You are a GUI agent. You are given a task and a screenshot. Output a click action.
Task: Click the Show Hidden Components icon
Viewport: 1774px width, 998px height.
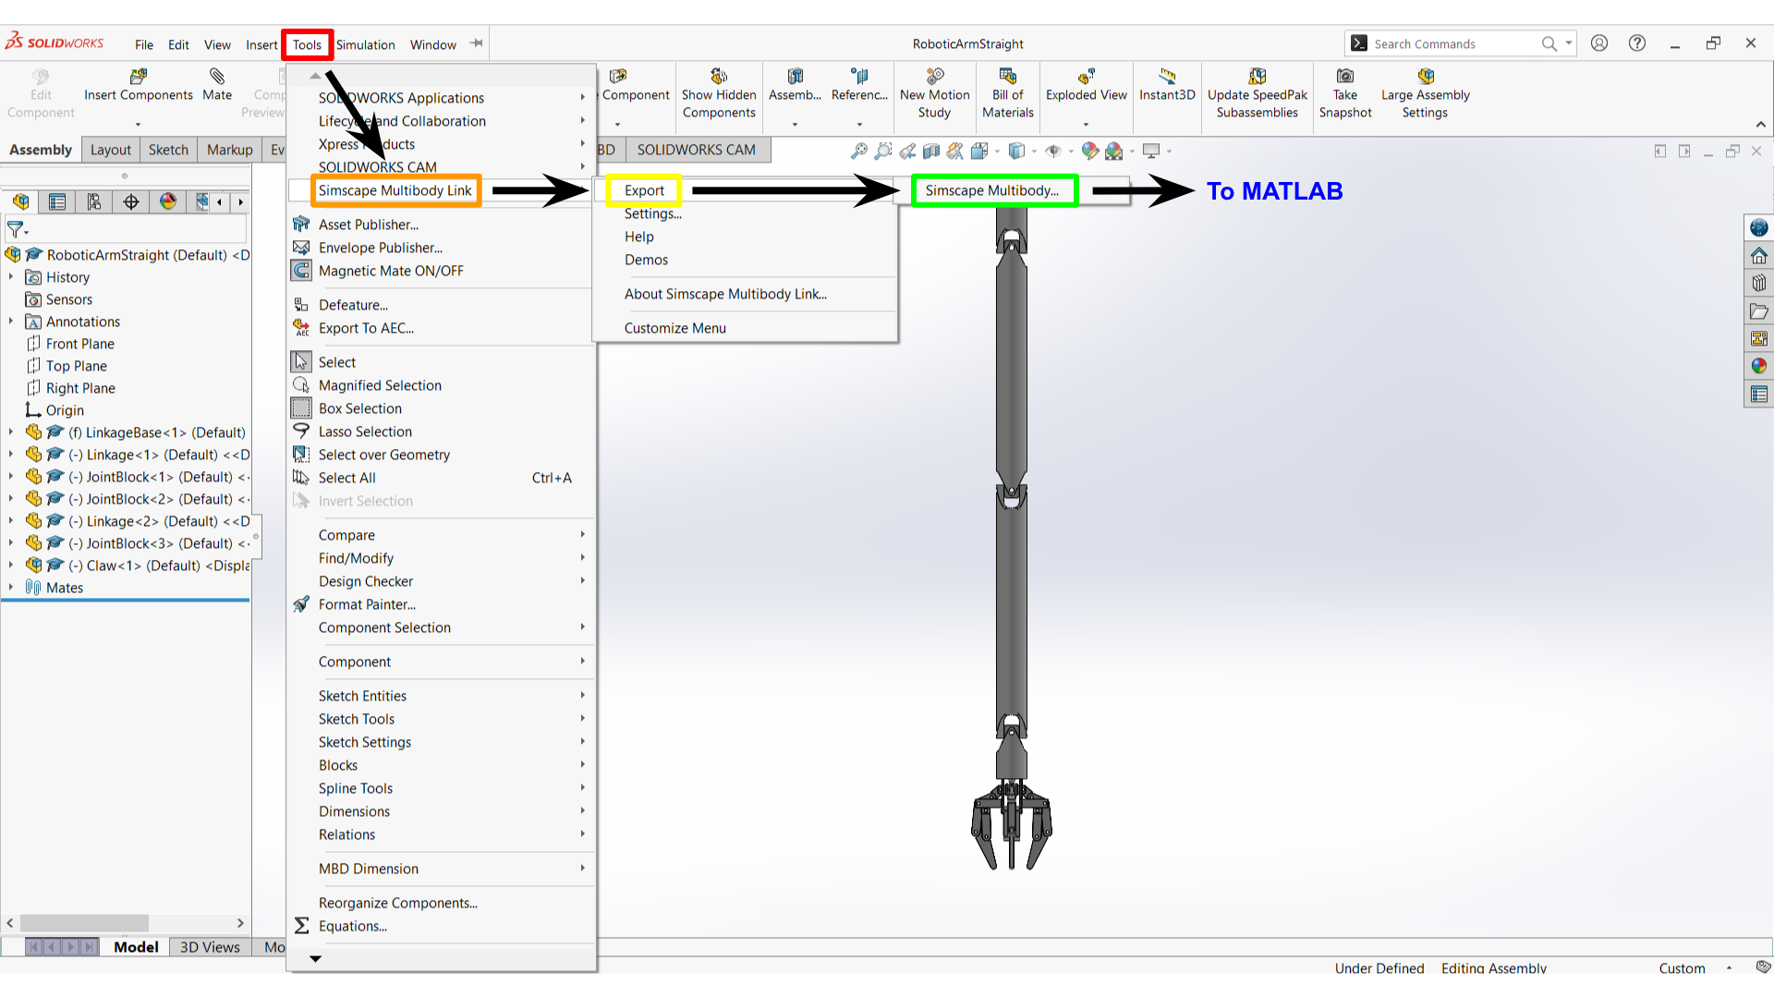coord(718,77)
